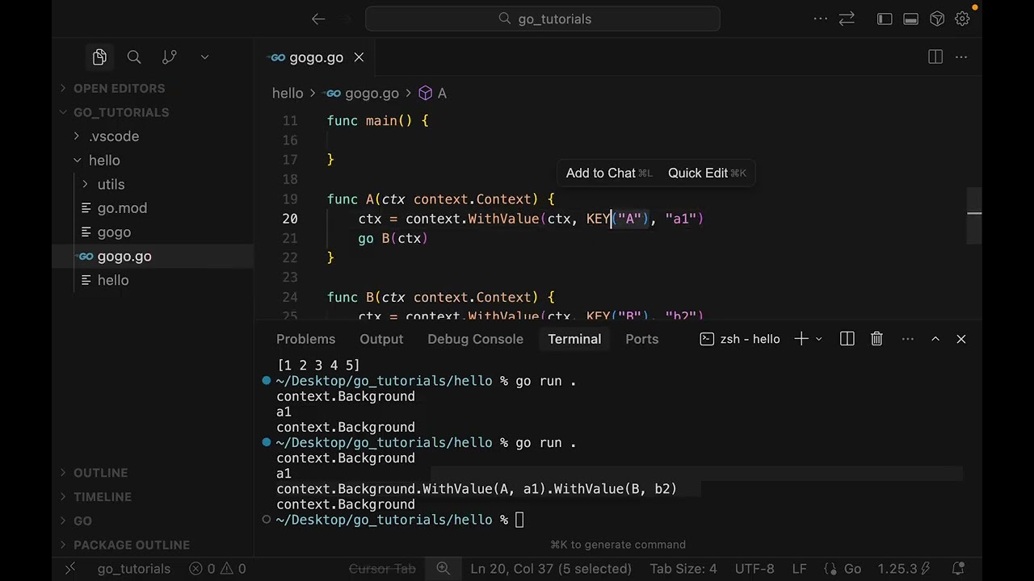Click Ln 20, Col 37 position indicator

click(x=551, y=569)
